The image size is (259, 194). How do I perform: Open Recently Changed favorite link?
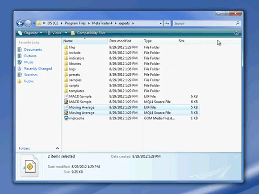(x=38, y=68)
